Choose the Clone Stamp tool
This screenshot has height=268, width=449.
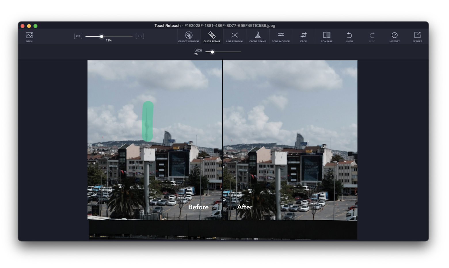pyautogui.click(x=258, y=37)
